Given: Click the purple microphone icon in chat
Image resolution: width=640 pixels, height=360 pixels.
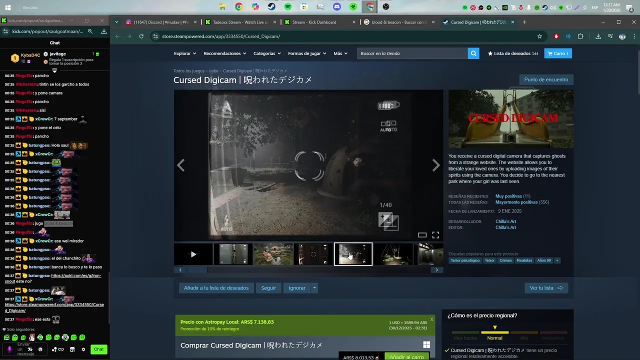Looking at the screenshot, I should click(x=9, y=349).
